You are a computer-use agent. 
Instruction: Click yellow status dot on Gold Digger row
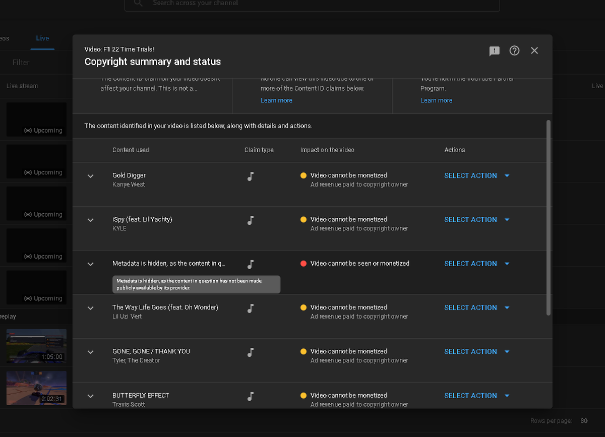click(x=304, y=175)
